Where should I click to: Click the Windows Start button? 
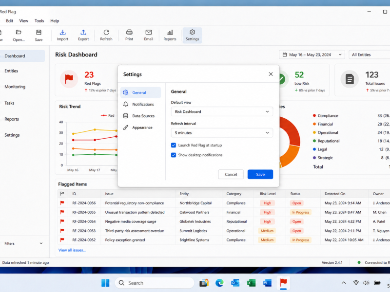tap(105, 283)
